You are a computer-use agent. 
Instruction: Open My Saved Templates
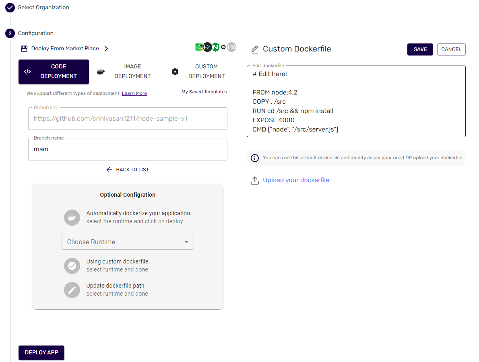tap(204, 92)
